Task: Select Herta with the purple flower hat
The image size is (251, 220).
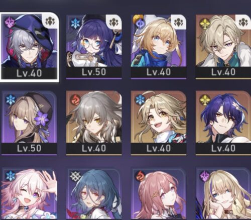Action: 29,117
